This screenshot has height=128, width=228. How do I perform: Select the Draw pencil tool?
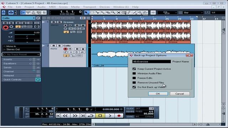pos(129,13)
